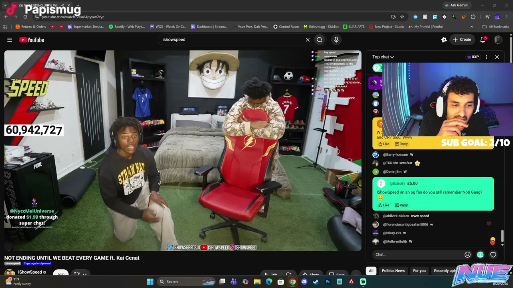This screenshot has width=513, height=288.
Task: Reply to the yellow super chat message
Action: pyautogui.click(x=401, y=144)
